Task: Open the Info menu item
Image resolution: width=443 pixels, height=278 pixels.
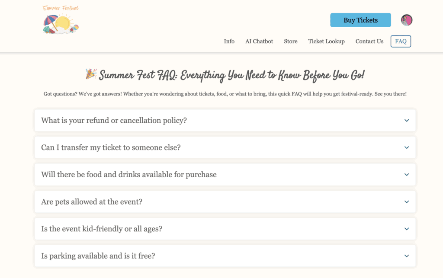Action: [229, 42]
